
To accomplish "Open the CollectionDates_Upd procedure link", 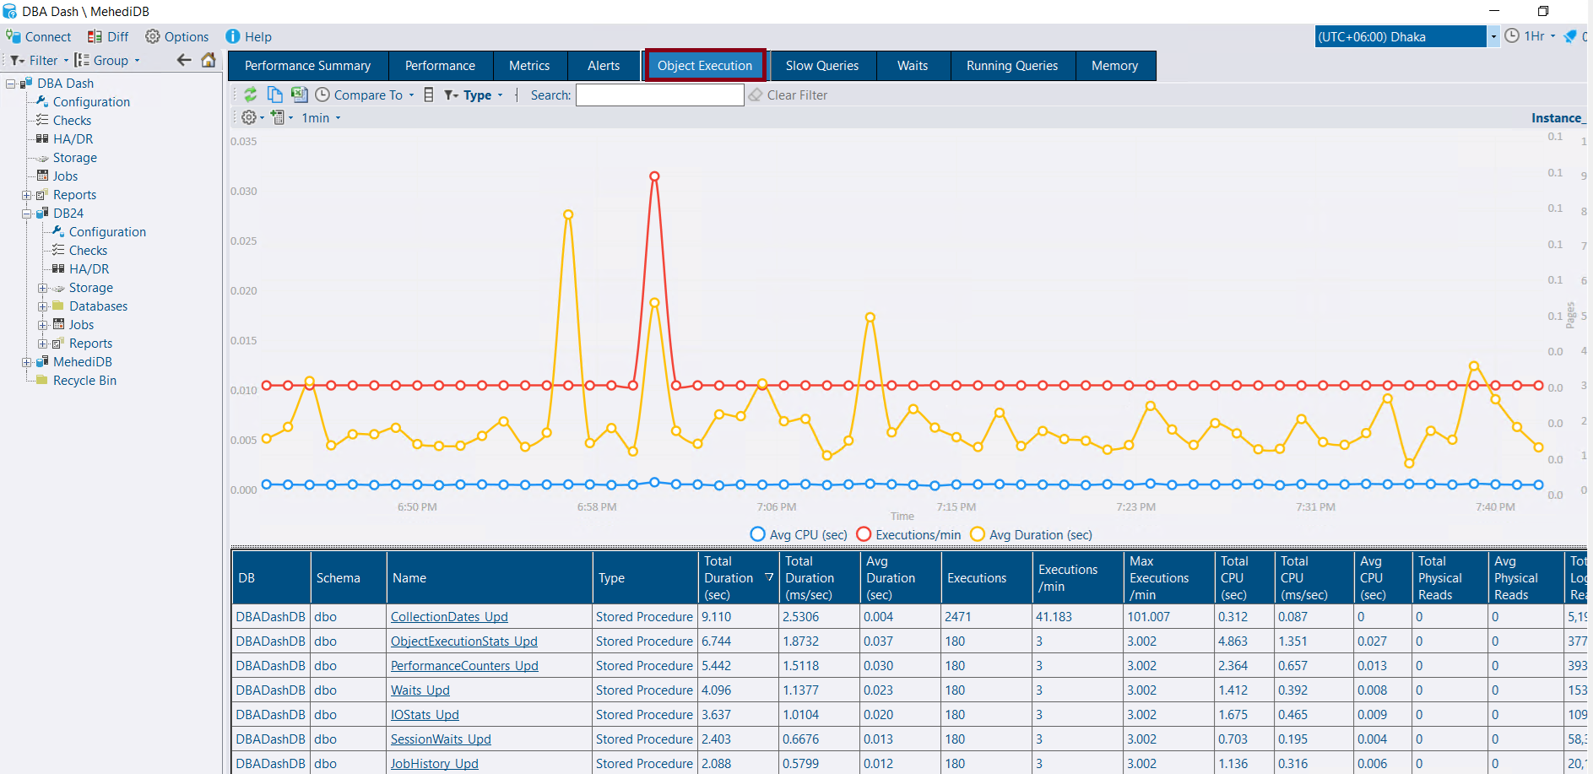I will pos(449,617).
